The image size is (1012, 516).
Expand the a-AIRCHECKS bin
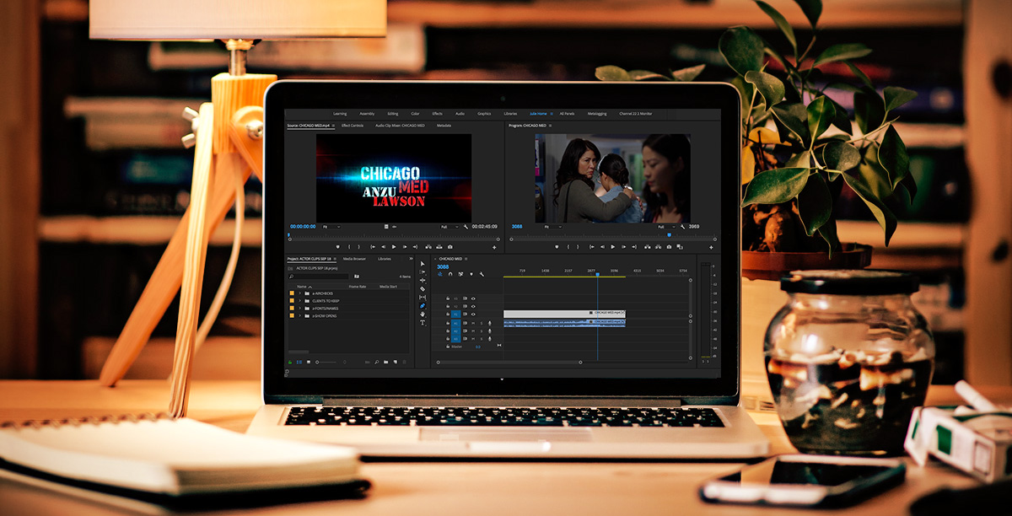tap(299, 293)
